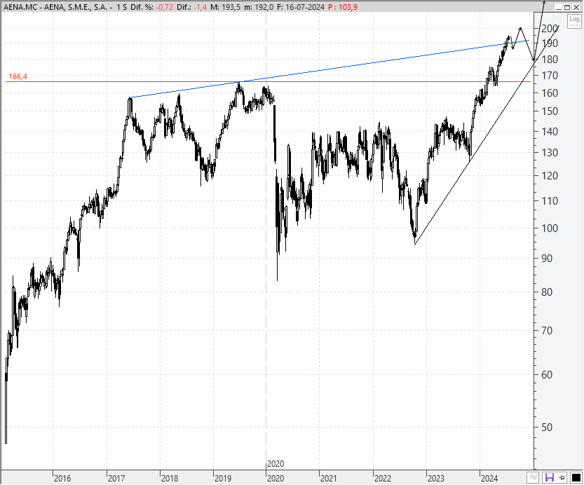This screenshot has height=485, width=584.
Task: Click the 110 price axis label
Action: coord(550,201)
